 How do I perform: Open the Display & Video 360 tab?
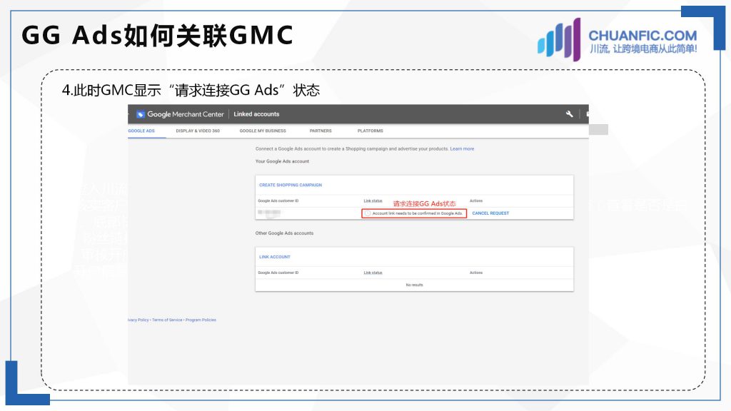(x=198, y=131)
